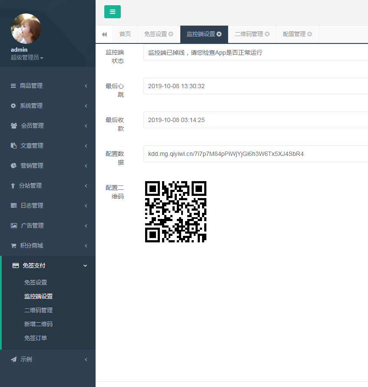
Task: Click the 配置数据 URL field
Action: point(255,153)
